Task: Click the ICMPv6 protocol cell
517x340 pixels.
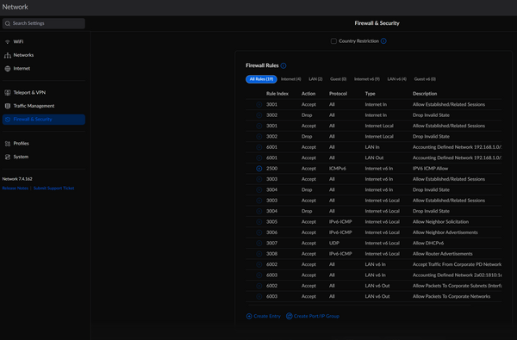Action: 337,169
